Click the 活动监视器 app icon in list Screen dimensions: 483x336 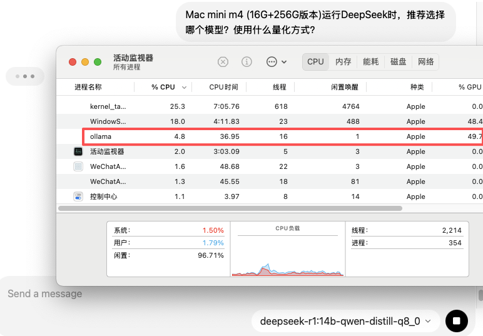tap(78, 151)
